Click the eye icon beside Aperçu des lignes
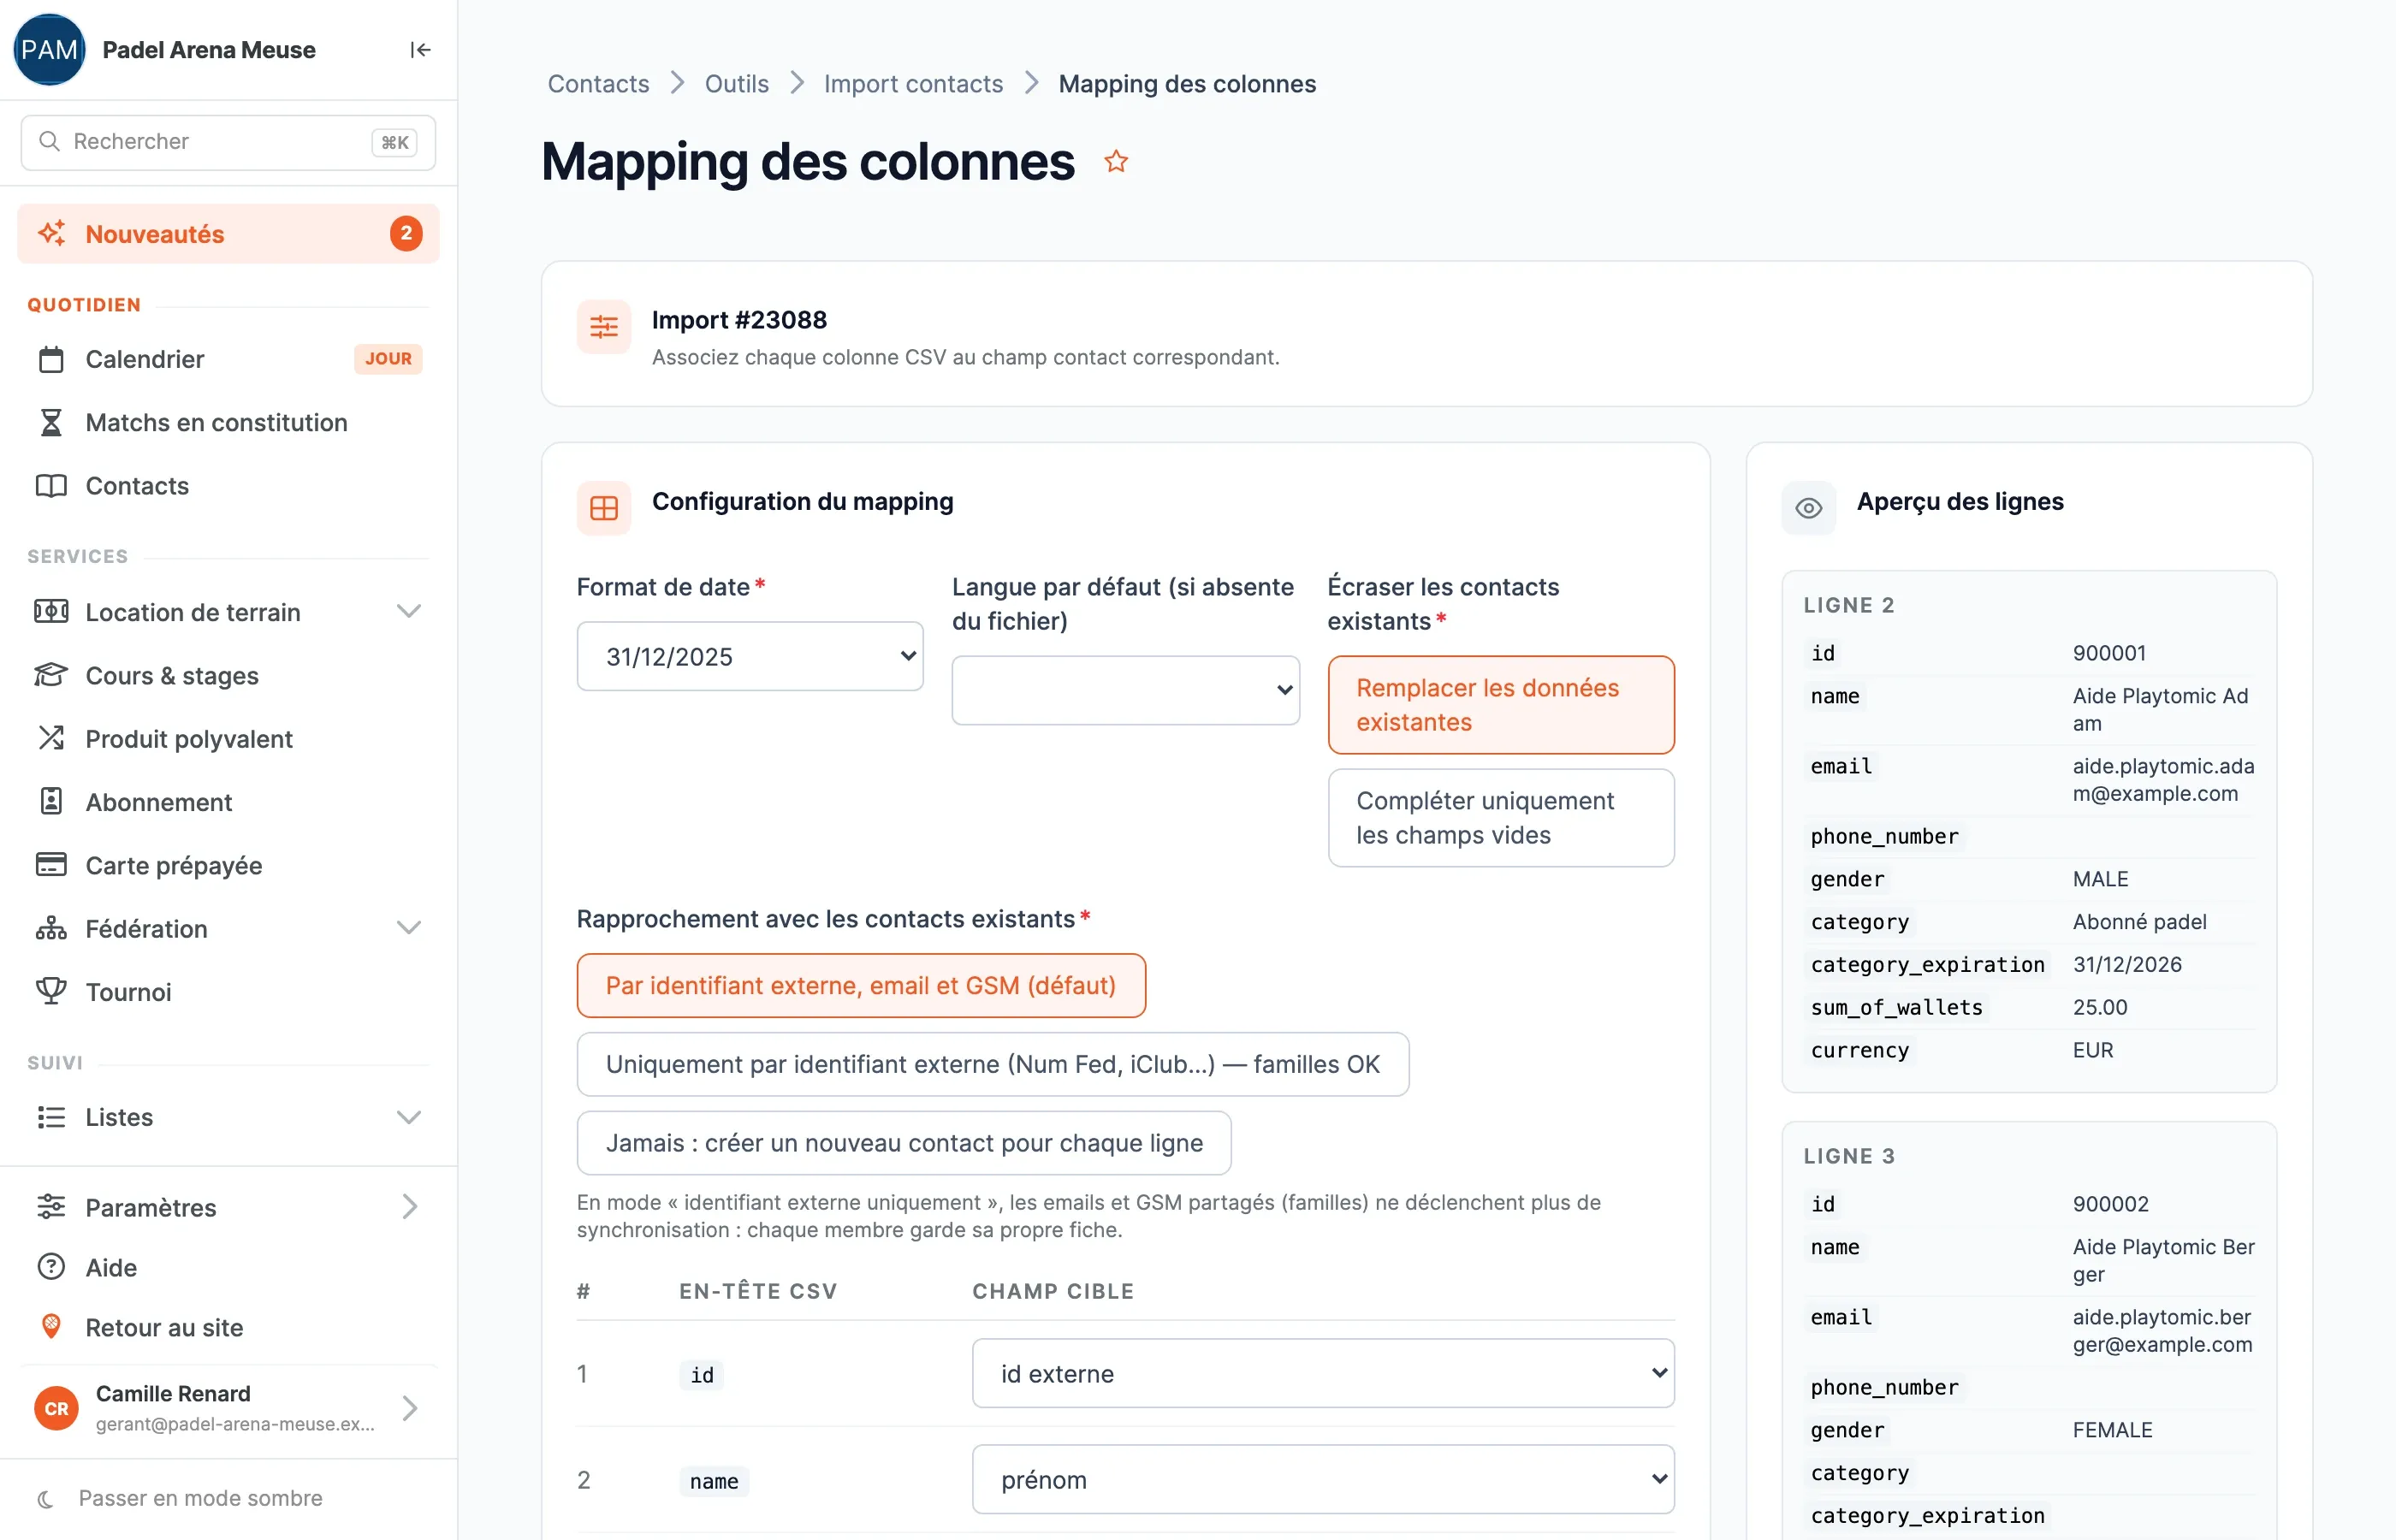 click(1808, 508)
